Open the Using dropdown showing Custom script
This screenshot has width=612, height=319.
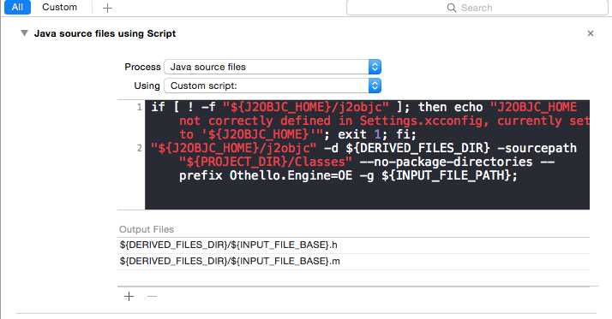coord(273,86)
